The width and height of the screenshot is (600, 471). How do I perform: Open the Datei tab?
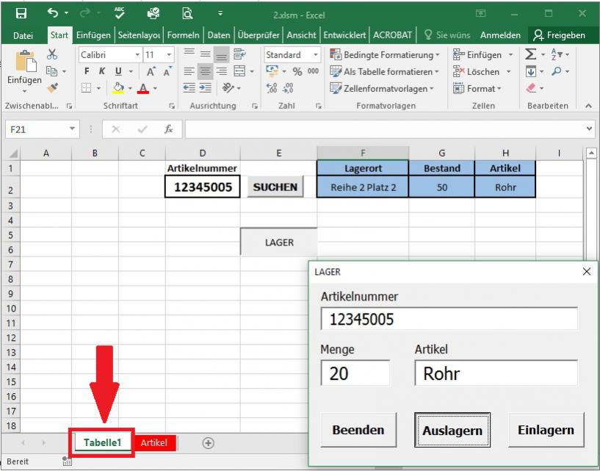pyautogui.click(x=23, y=35)
